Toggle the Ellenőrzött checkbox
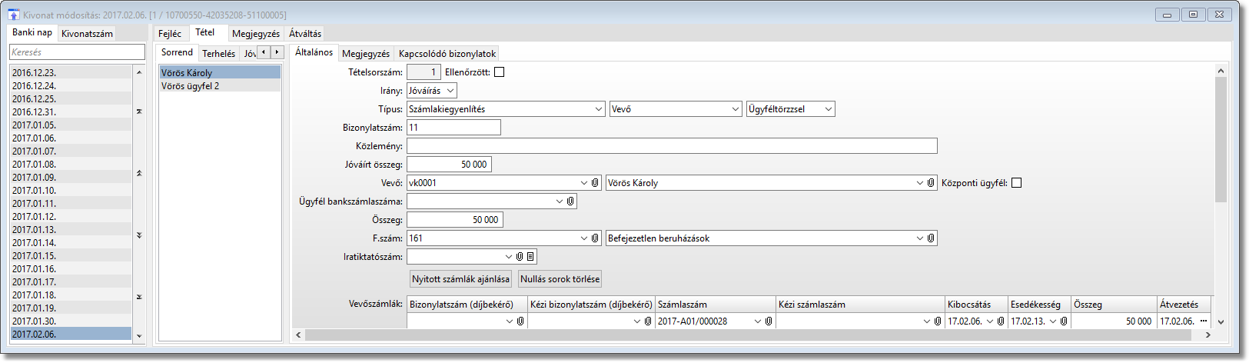 coord(500,72)
